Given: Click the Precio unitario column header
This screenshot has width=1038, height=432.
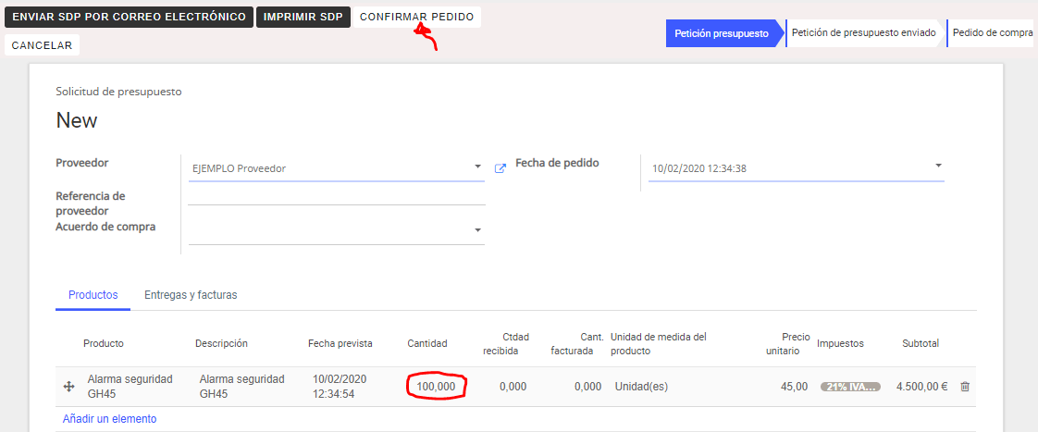Looking at the screenshot, I should tap(788, 343).
